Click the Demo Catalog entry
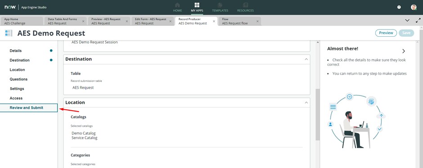423x168 pixels. point(84,133)
